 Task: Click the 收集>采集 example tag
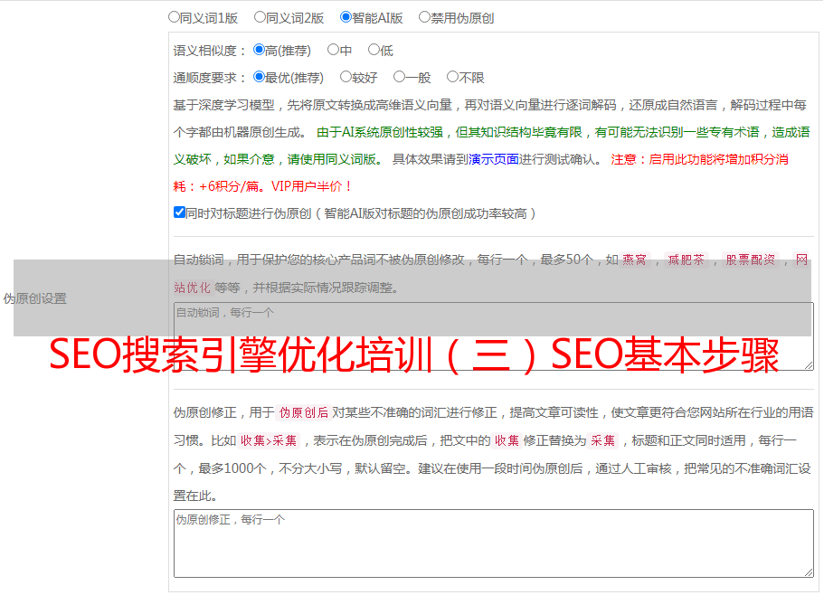tap(269, 440)
